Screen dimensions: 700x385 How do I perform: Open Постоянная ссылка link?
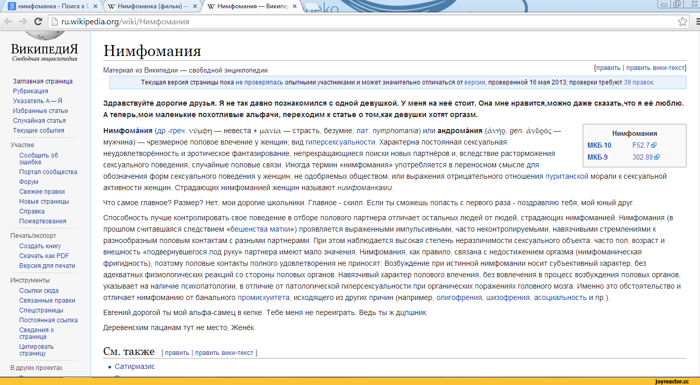click(48, 320)
